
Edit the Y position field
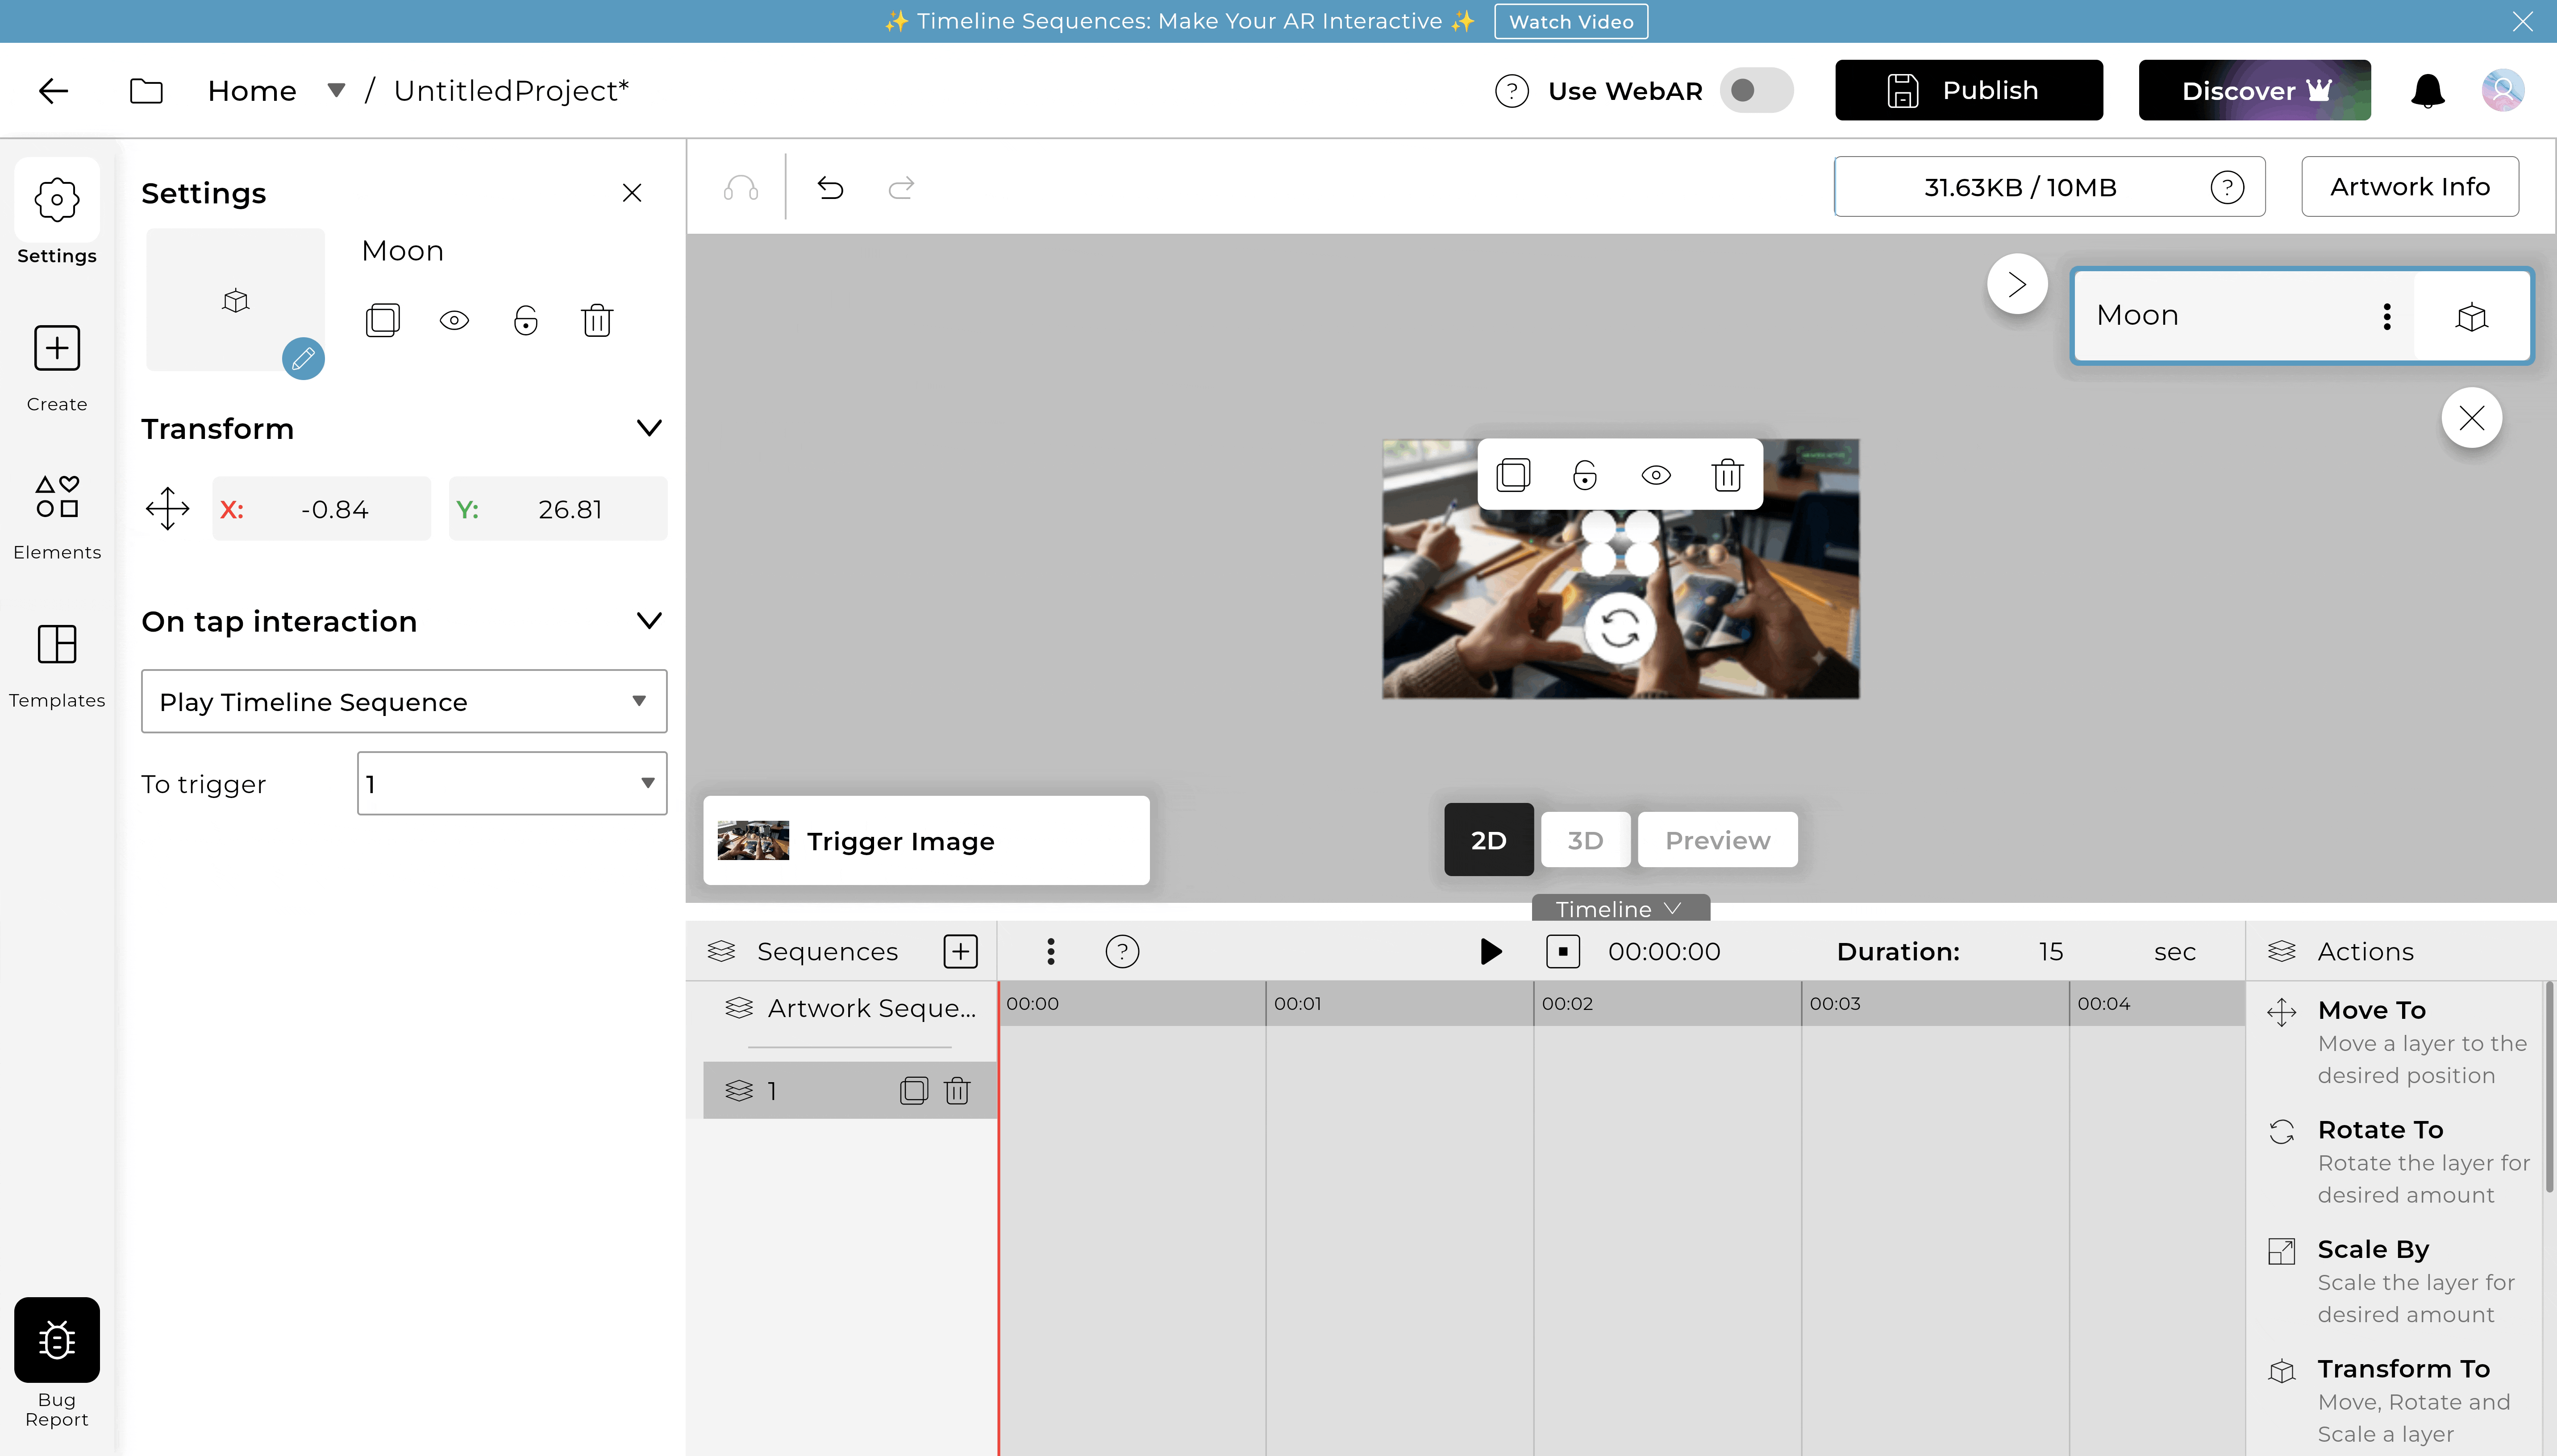click(x=557, y=509)
